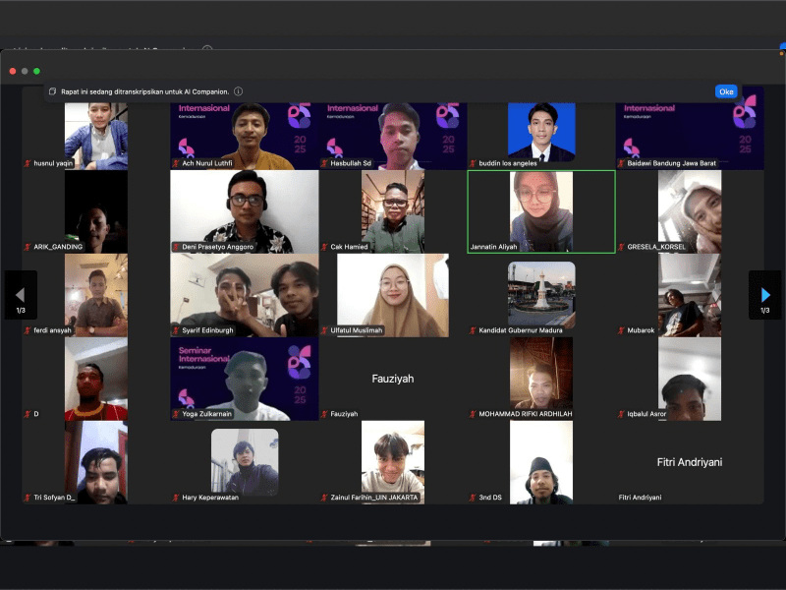The image size is (786, 590).
Task: Select ARIK_GANDING's dark video tile
Action: tap(95, 211)
